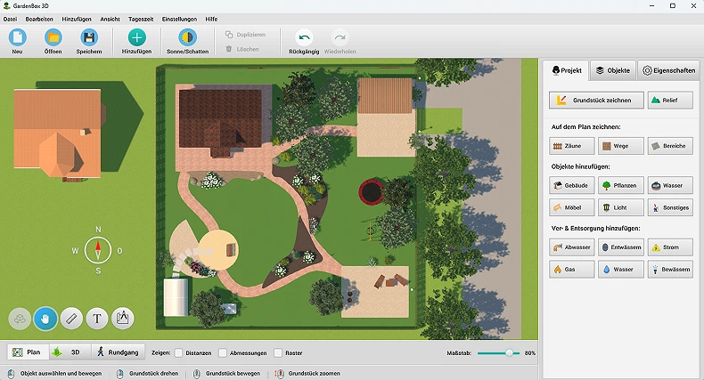Undo with the Rückgängig arrow
Image resolution: width=704 pixels, height=380 pixels.
point(304,37)
